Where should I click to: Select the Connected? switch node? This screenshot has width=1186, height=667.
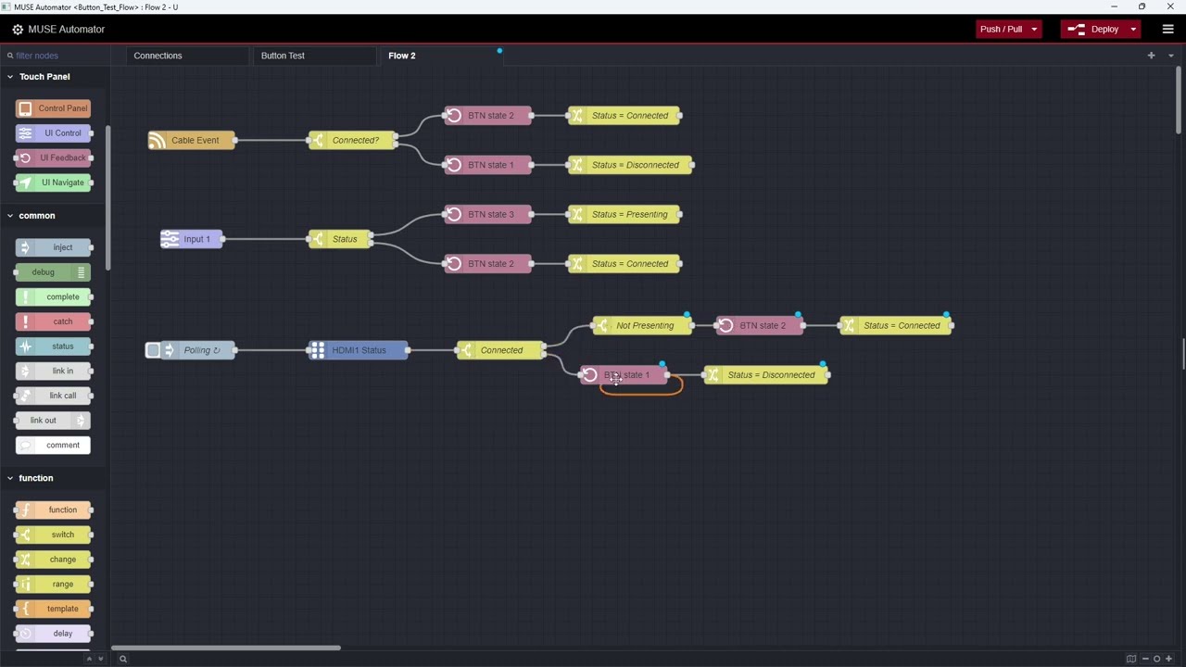(x=353, y=140)
